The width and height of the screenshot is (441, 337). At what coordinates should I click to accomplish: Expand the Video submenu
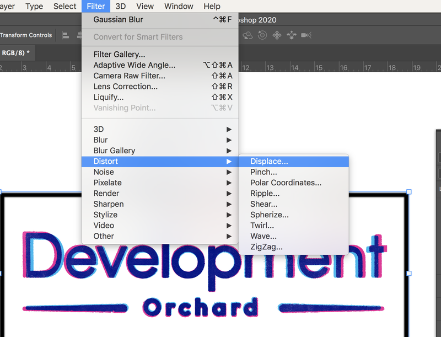click(160, 226)
